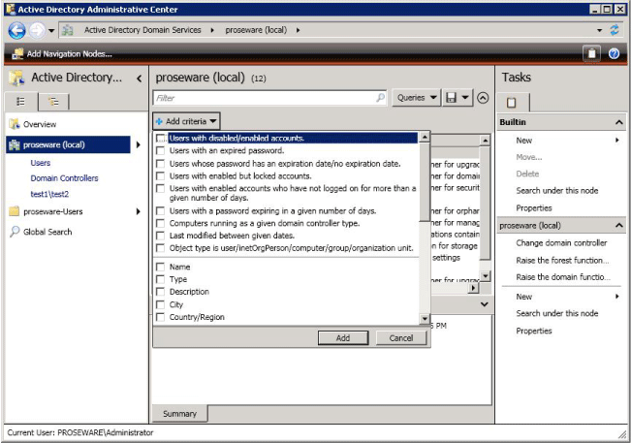The width and height of the screenshot is (631, 443).
Task: Expand the proseware (local) node arrow
Action: tap(139, 144)
